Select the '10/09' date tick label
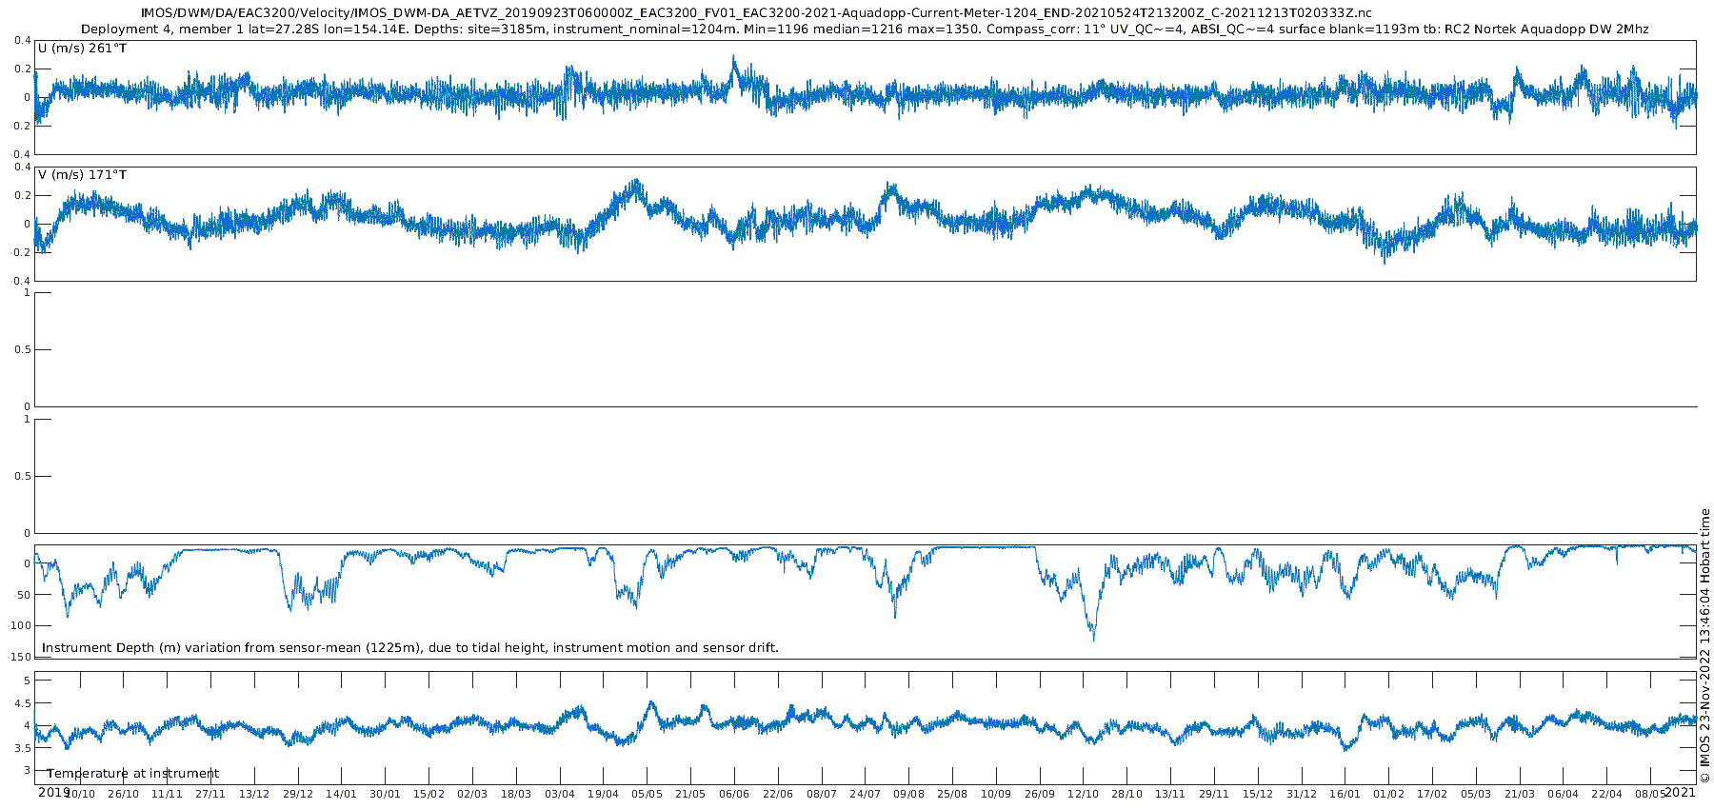The image size is (1714, 809). click(996, 794)
